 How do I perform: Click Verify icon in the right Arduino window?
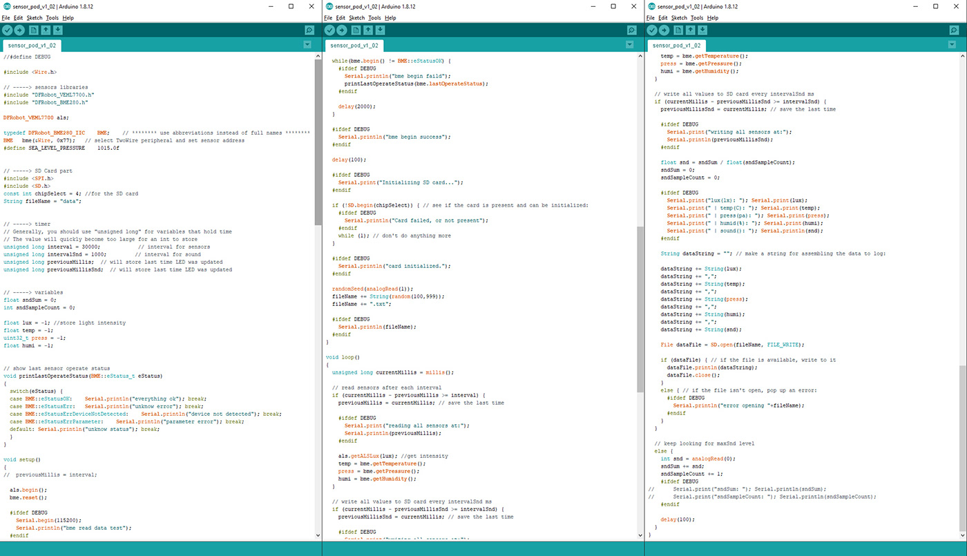651,30
